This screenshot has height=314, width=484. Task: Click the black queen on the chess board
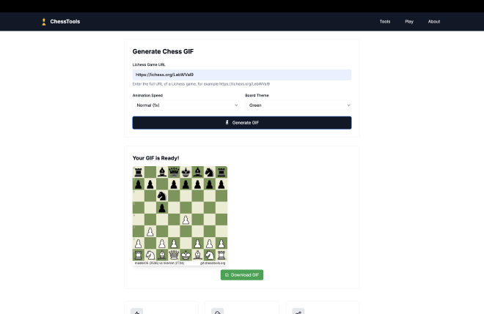coord(174,171)
